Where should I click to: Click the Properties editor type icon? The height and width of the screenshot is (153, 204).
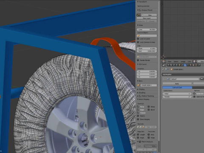click(164, 65)
